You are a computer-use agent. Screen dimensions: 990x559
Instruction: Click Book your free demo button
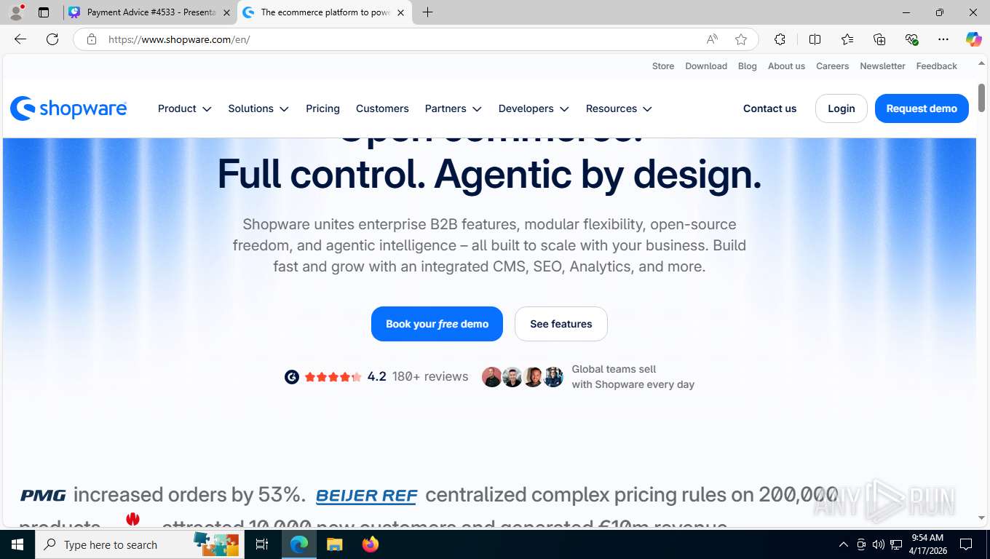(437, 324)
